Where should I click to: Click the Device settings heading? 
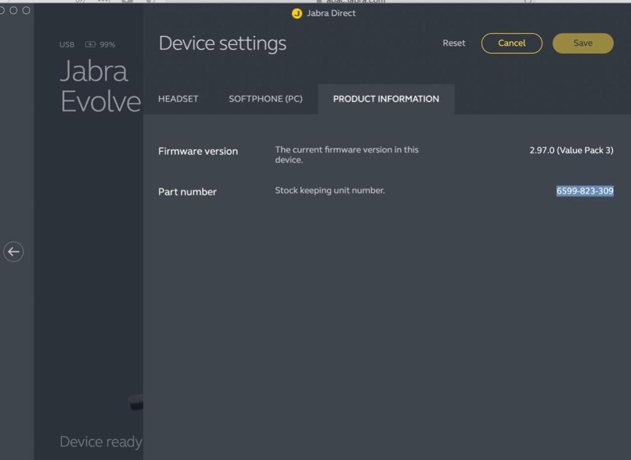click(x=222, y=44)
